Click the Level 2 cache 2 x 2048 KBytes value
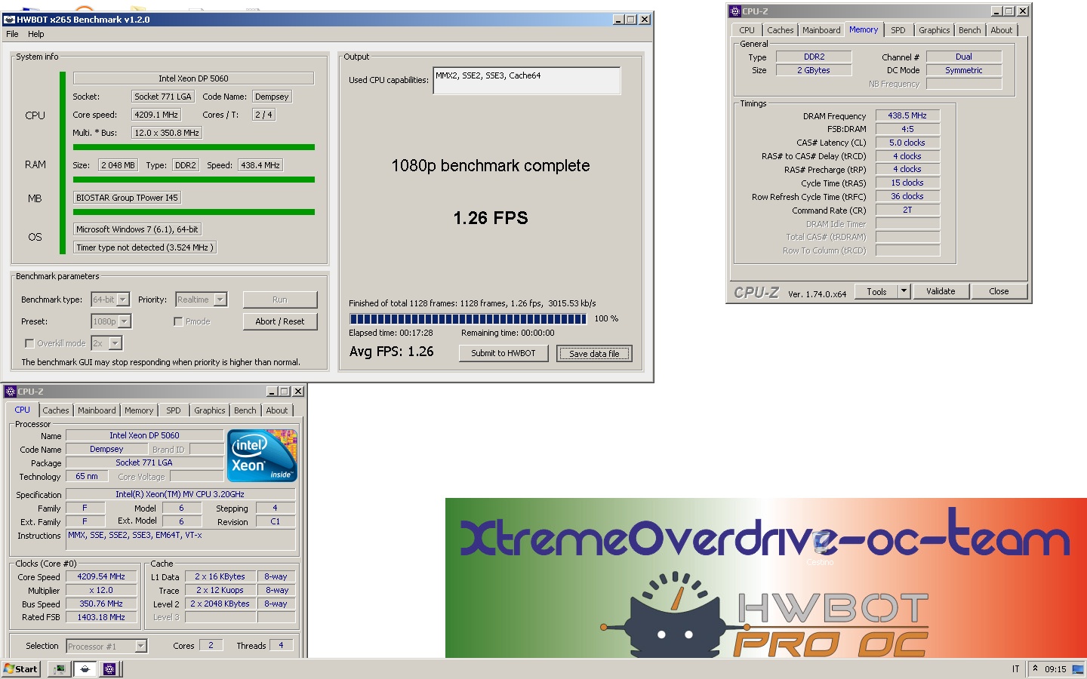This screenshot has width=1087, height=679. pyautogui.click(x=220, y=604)
